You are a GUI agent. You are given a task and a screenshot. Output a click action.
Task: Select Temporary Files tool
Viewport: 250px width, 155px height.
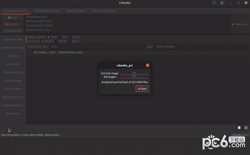point(13,72)
